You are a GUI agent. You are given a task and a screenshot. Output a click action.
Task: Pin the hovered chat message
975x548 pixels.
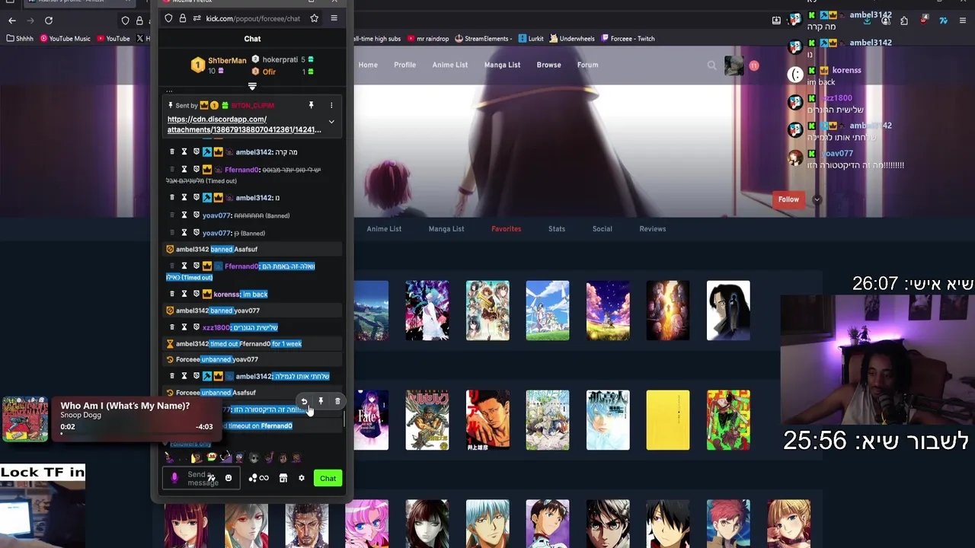click(x=321, y=401)
